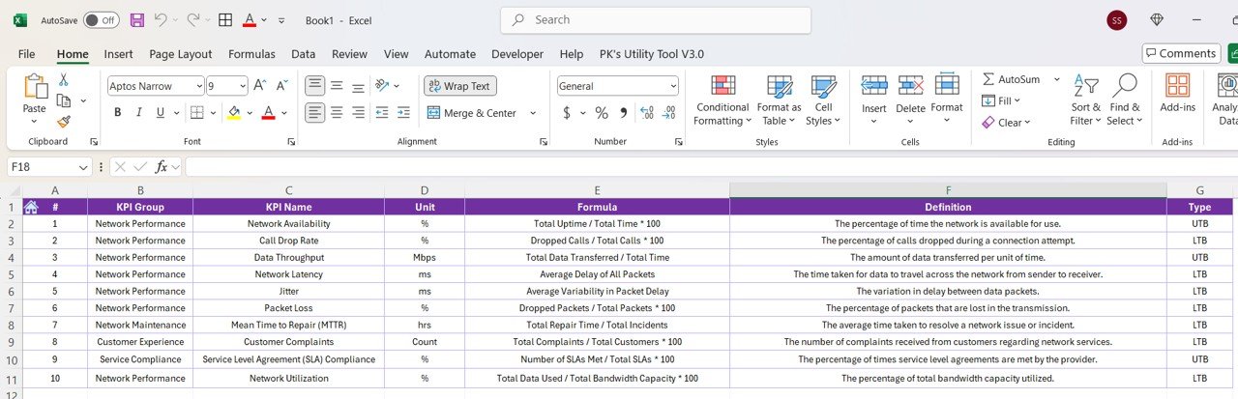Switch to the Formulas ribbon tab
This screenshot has width=1238, height=399.
coord(251,54)
